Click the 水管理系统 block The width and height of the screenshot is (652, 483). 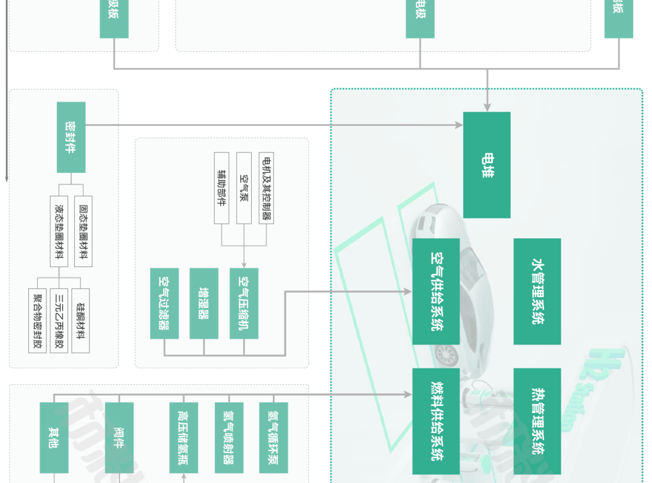pyautogui.click(x=537, y=291)
